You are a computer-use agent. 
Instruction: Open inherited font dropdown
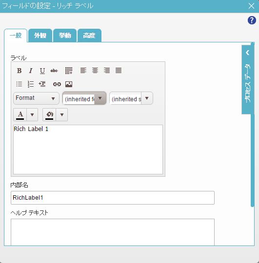(84, 98)
